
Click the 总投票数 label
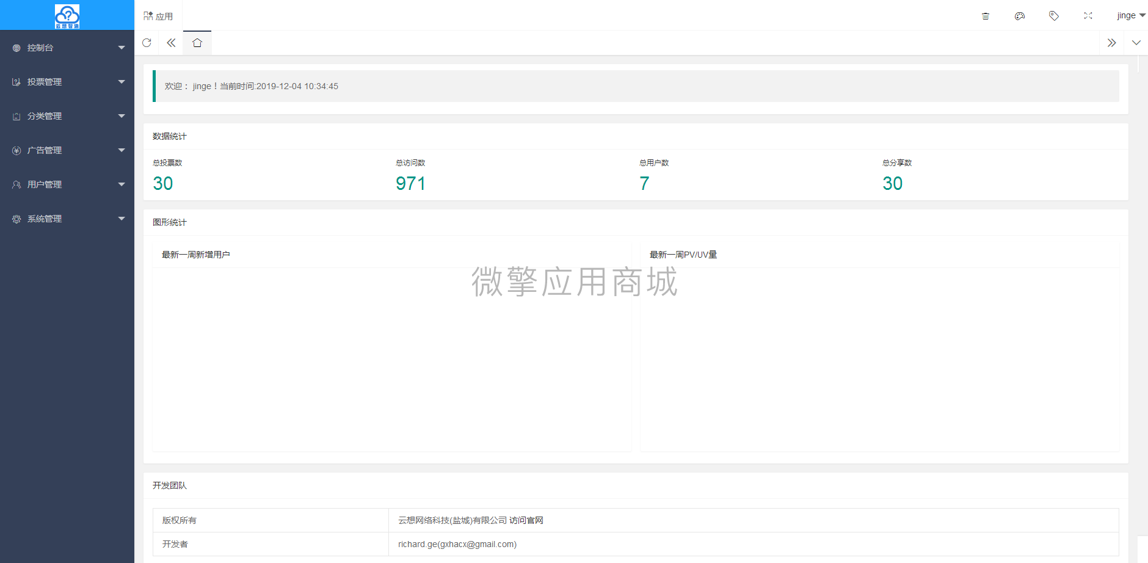(167, 162)
